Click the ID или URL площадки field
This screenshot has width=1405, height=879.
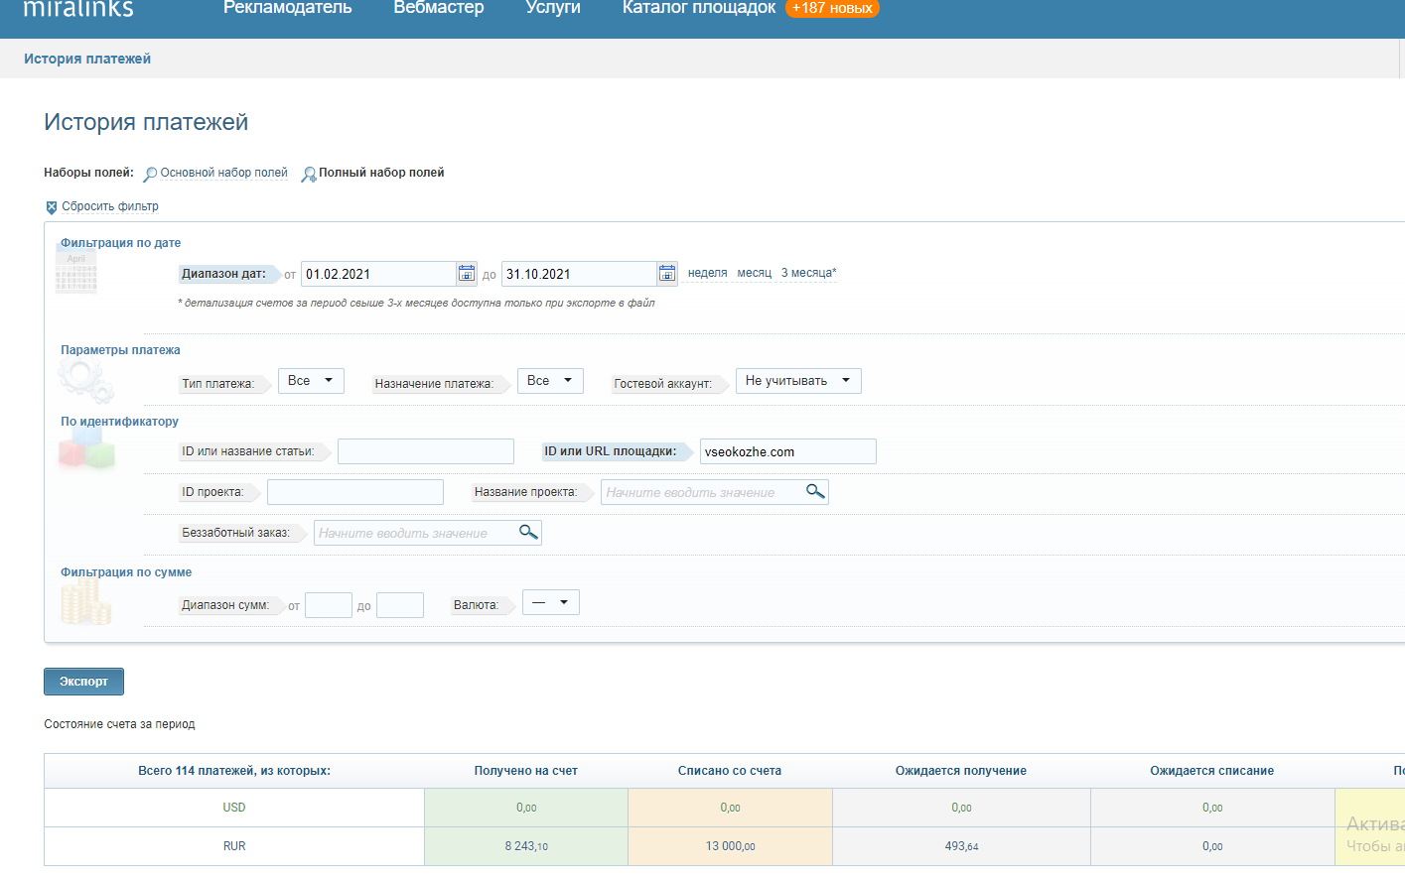coord(787,451)
